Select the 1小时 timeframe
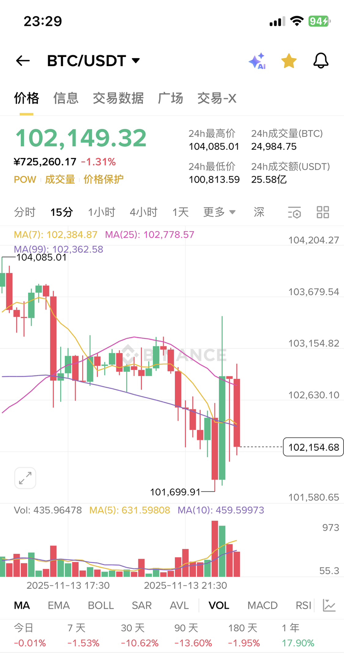This screenshot has height=657, width=344. (101, 212)
